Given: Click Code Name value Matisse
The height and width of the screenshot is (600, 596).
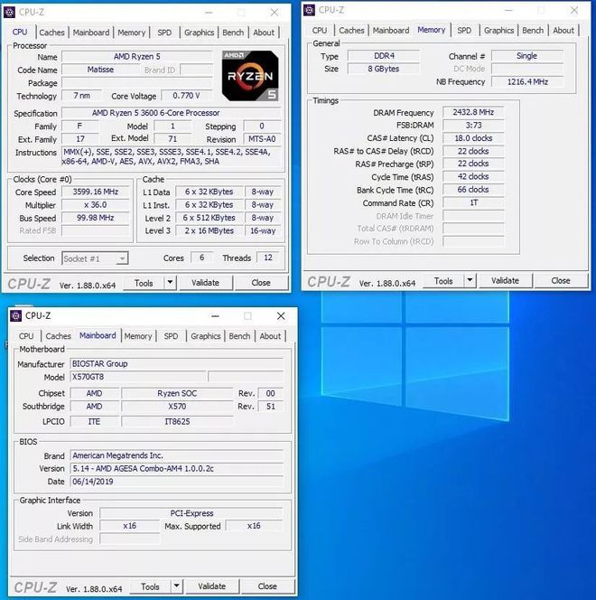Looking at the screenshot, I should click(100, 70).
